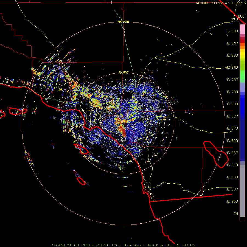Click the [CC] label above the color scale

point(234,19)
